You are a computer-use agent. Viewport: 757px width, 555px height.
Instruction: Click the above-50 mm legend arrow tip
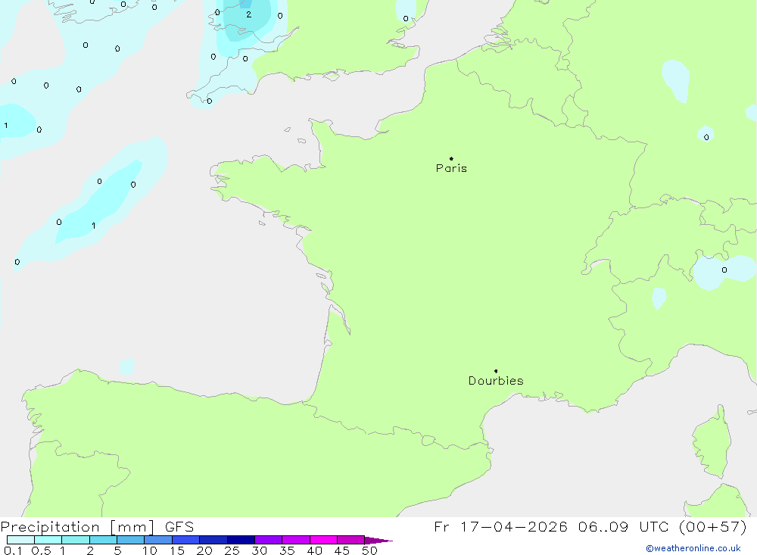tap(378, 540)
